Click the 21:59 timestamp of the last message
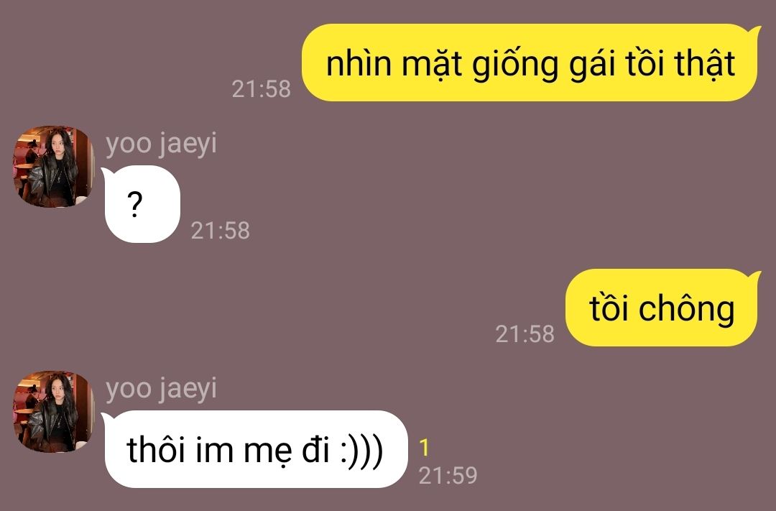The height and width of the screenshot is (511, 776). (x=448, y=476)
